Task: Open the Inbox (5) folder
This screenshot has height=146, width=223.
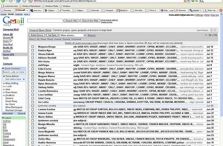Action: (8, 34)
